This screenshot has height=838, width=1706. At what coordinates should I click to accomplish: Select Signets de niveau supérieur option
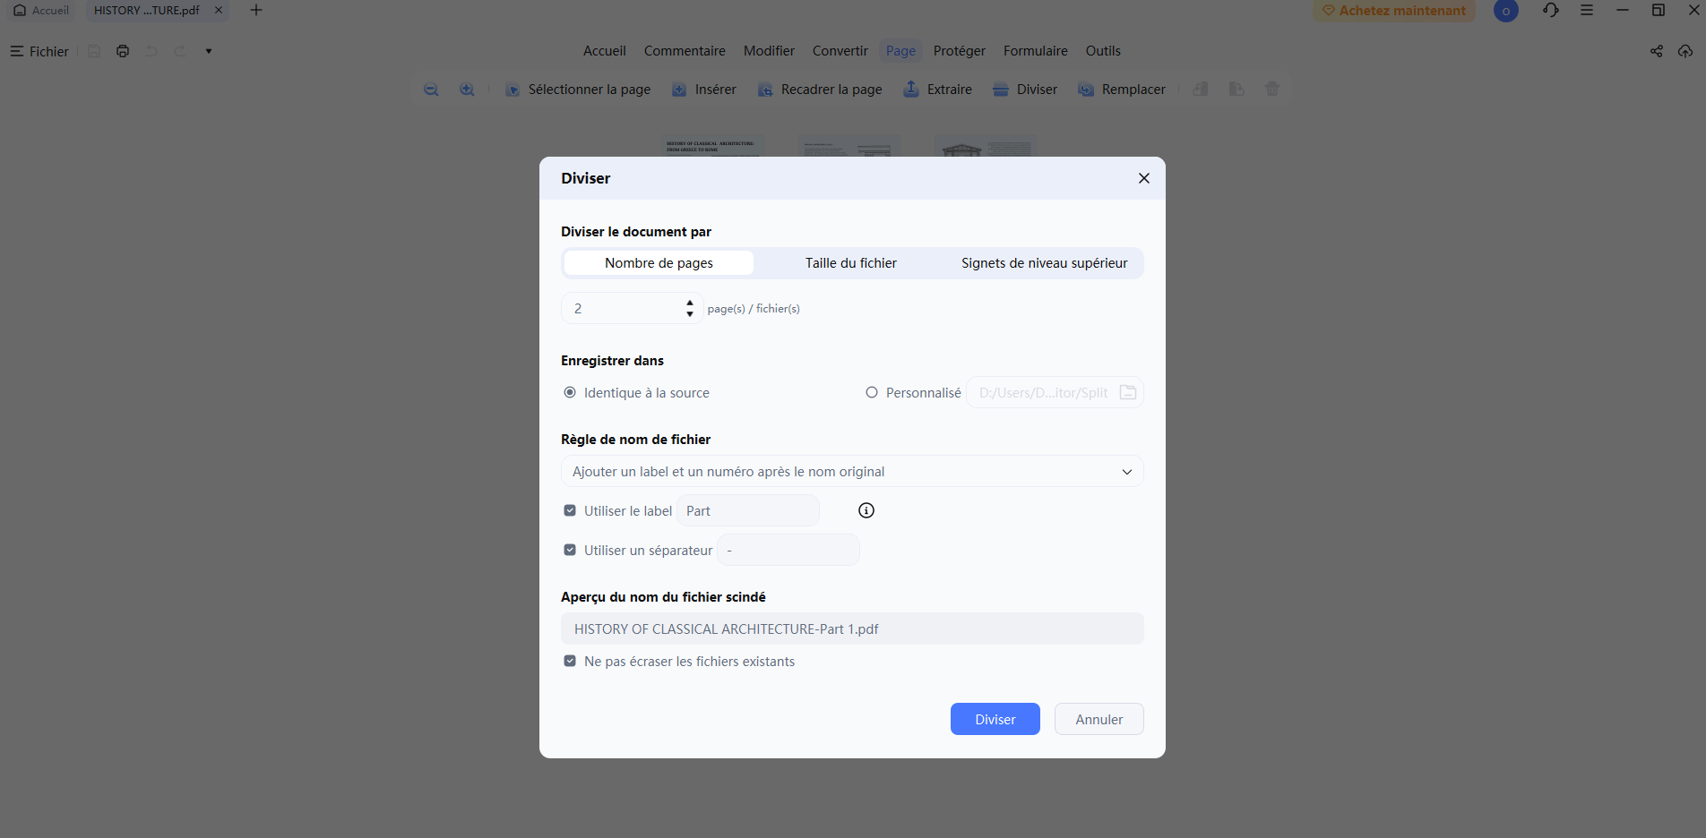pyautogui.click(x=1045, y=263)
